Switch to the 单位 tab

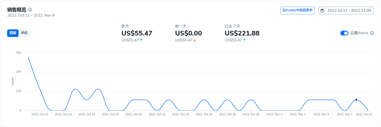24,33
